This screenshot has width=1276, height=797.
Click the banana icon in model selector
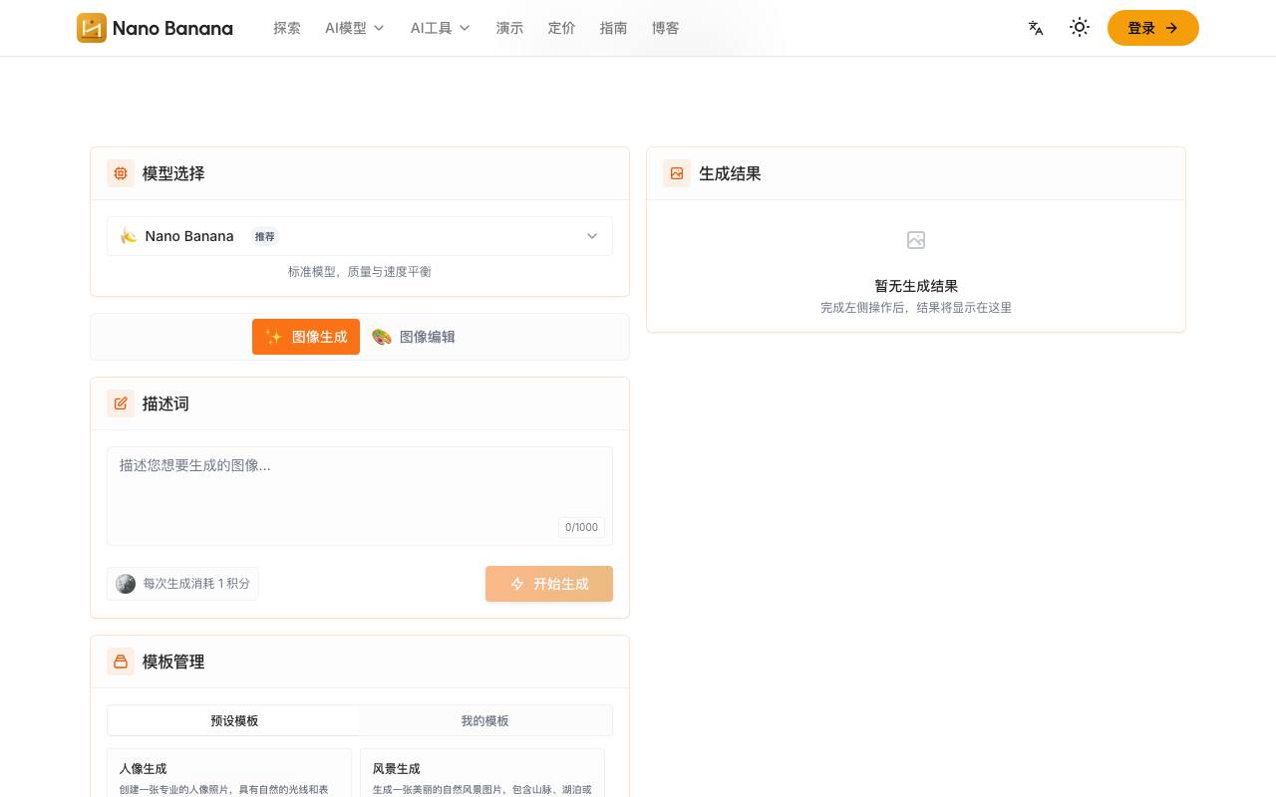(129, 236)
